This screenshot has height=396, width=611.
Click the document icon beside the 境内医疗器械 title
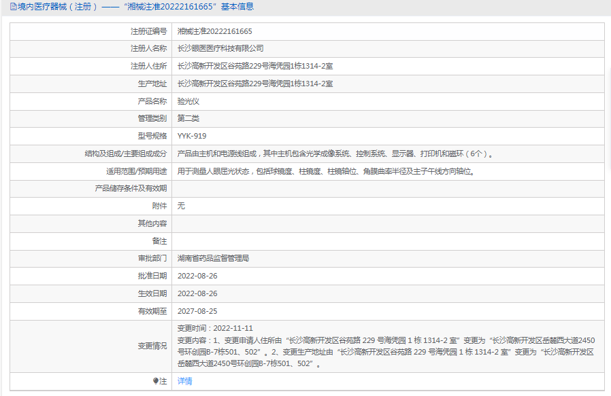pyautogui.click(x=13, y=7)
